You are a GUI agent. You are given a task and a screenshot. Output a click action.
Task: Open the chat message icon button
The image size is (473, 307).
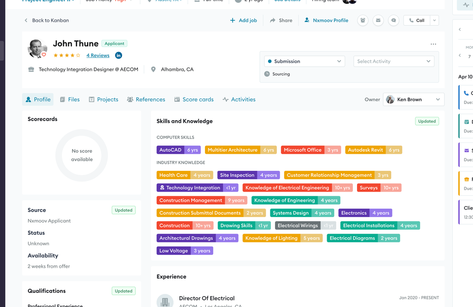pos(393,20)
